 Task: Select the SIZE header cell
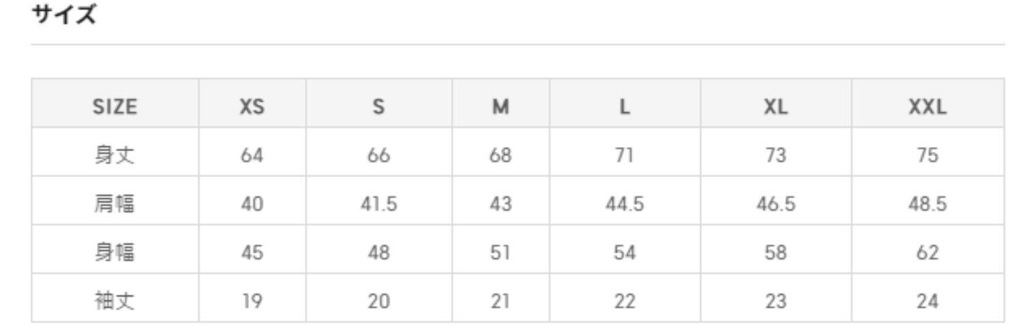tap(115, 107)
